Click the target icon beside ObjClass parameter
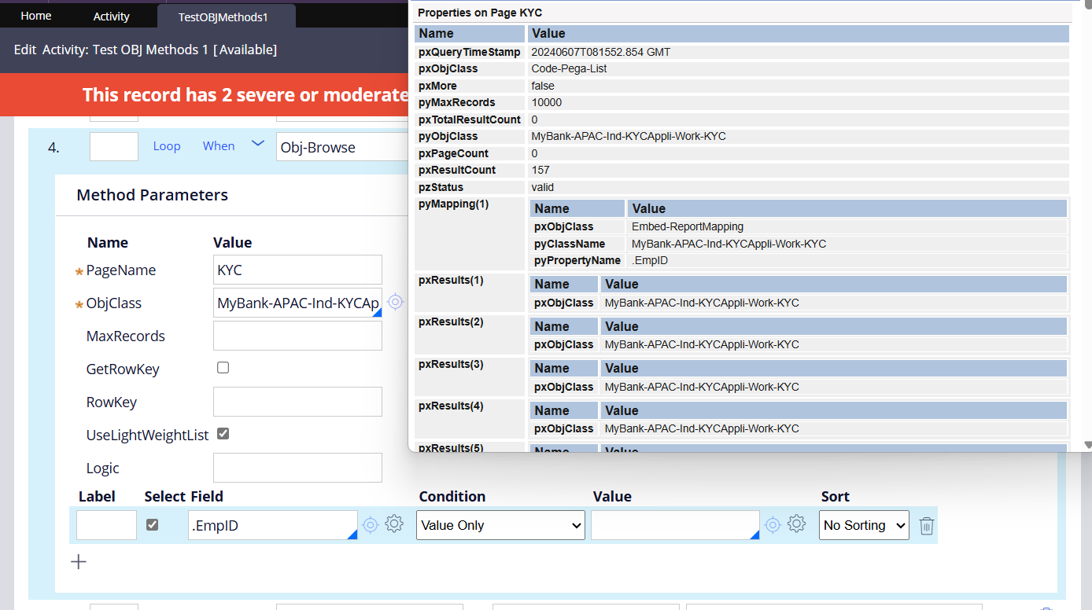 tap(395, 301)
